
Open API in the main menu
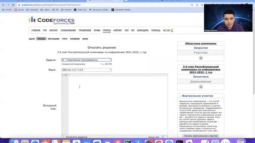pyautogui.click(x=133, y=31)
